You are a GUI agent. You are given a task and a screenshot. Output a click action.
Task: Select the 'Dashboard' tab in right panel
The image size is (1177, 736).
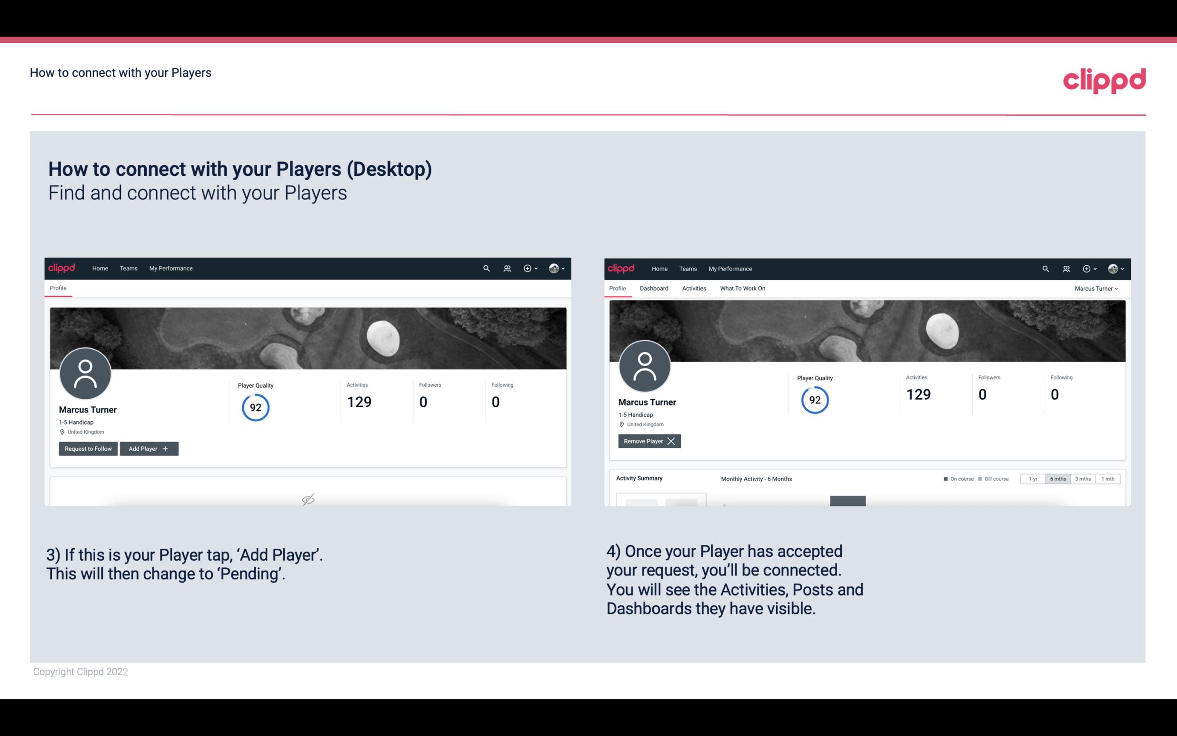pos(654,288)
